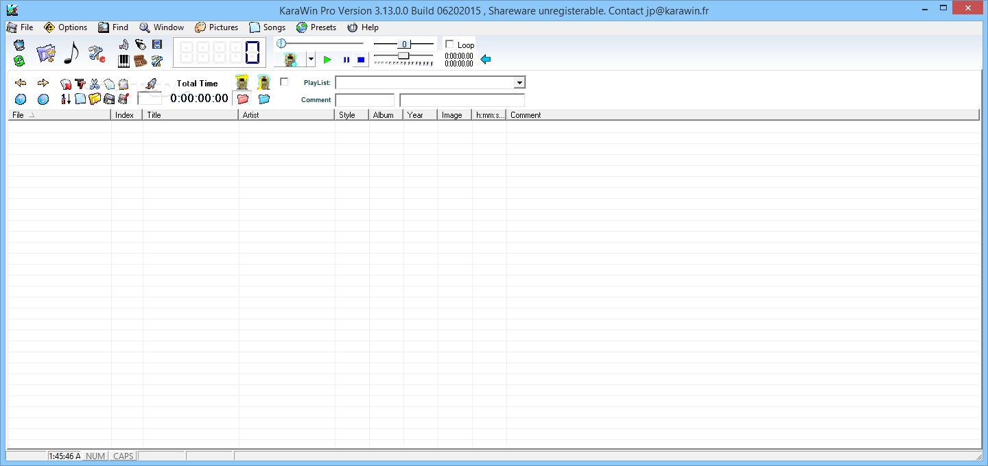The image size is (988, 466).
Task: Click the red folder icon
Action: [x=243, y=99]
